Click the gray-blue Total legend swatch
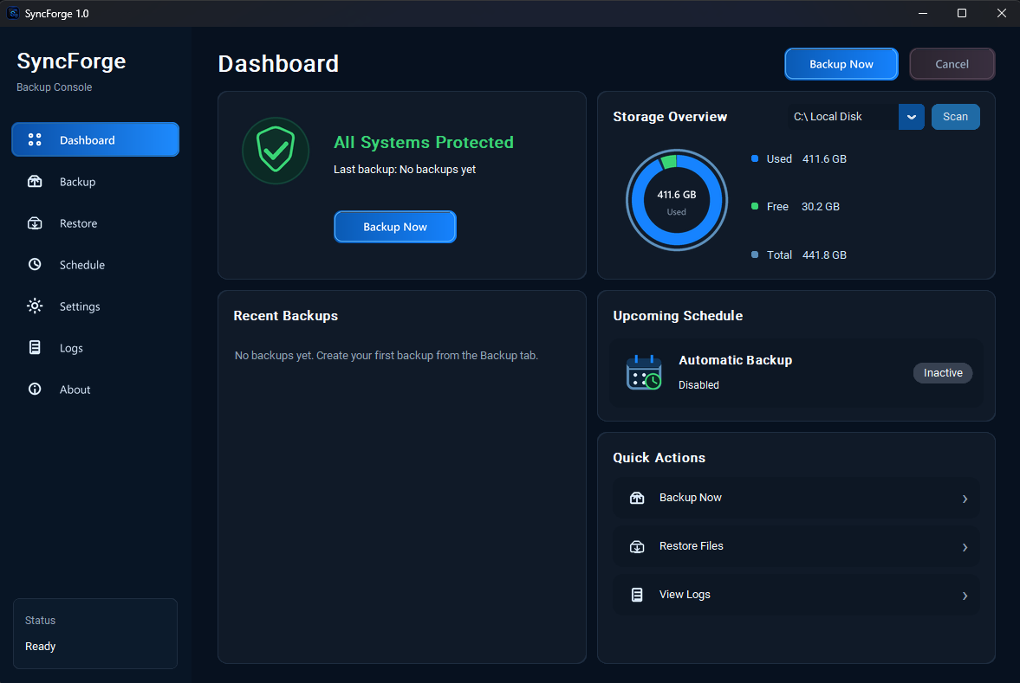The width and height of the screenshot is (1020, 683). pos(755,255)
